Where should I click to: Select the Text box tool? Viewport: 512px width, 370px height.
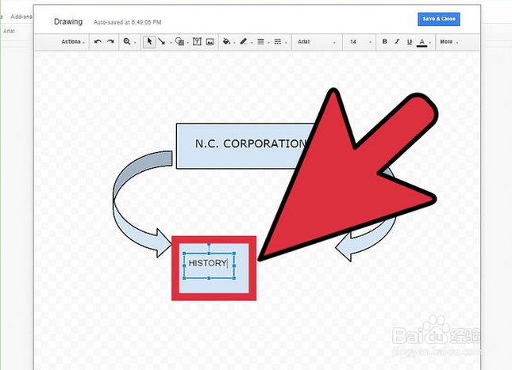197,42
